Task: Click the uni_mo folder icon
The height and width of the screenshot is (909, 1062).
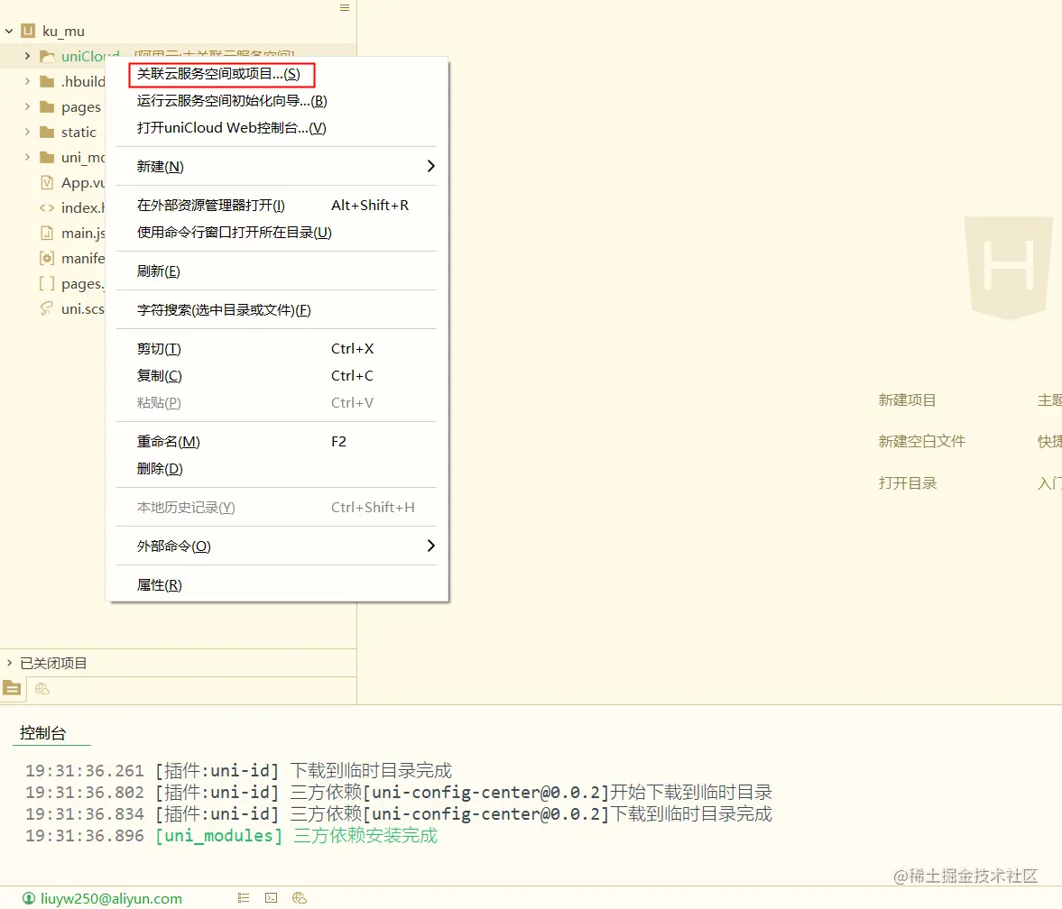Action: pos(47,158)
